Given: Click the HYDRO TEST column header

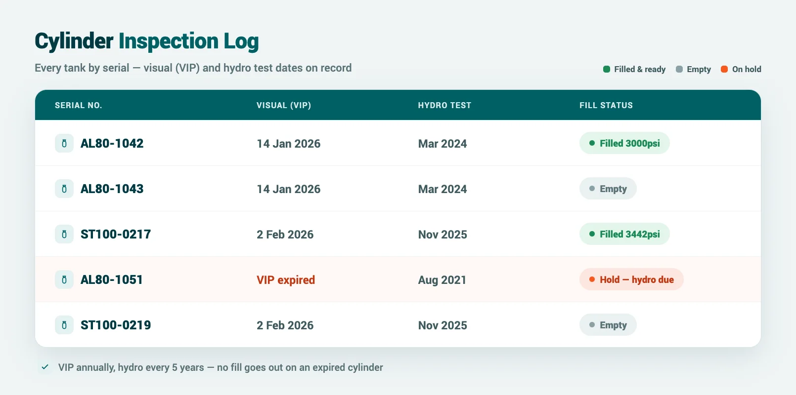Looking at the screenshot, I should click(x=444, y=105).
